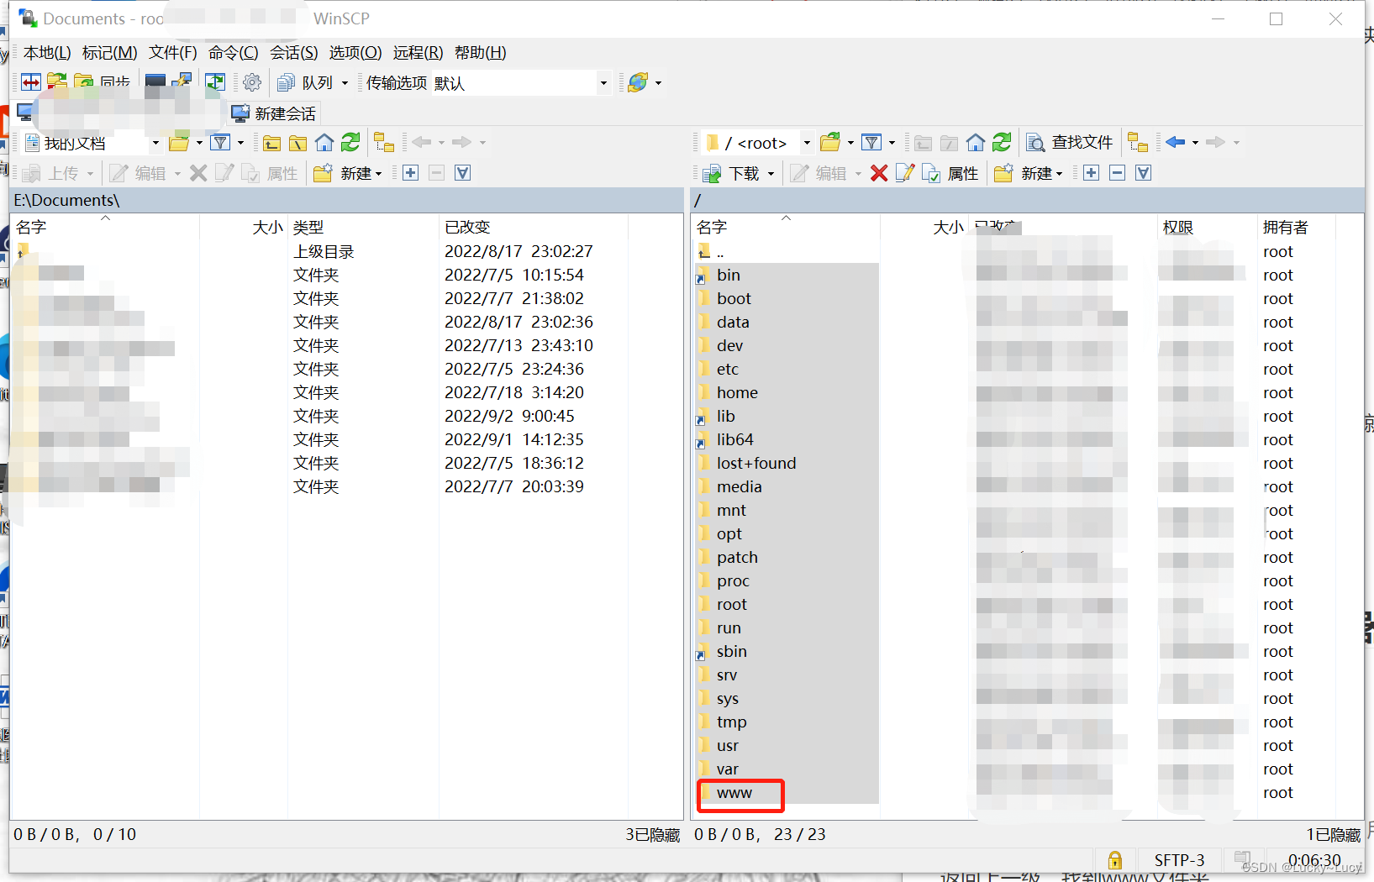The width and height of the screenshot is (1374, 882).
Task: Open the 选项(O) menu
Action: coord(355,53)
